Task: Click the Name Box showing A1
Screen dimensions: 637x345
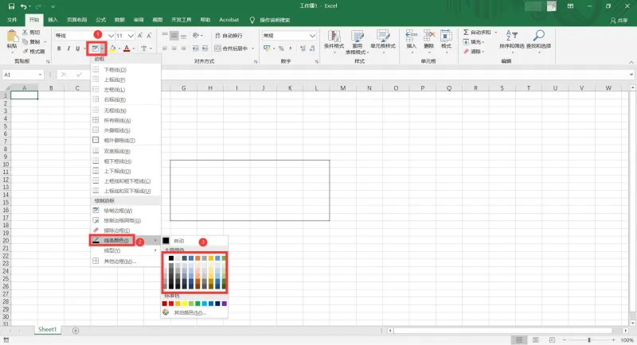Action: (x=23, y=75)
